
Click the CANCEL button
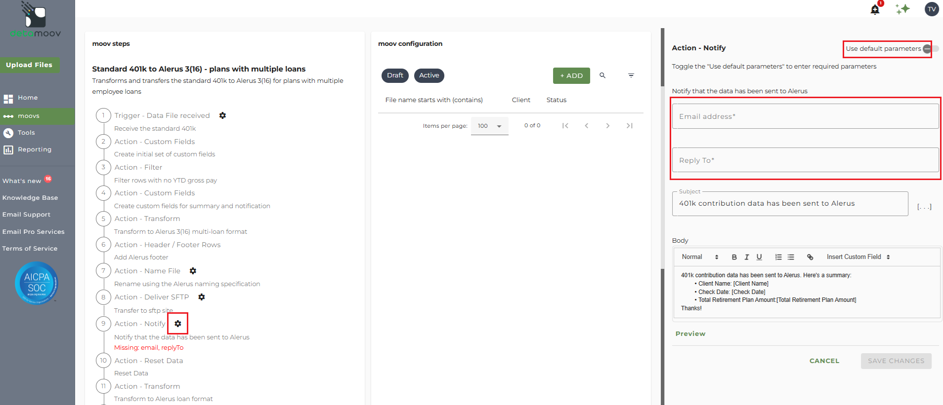tap(824, 361)
